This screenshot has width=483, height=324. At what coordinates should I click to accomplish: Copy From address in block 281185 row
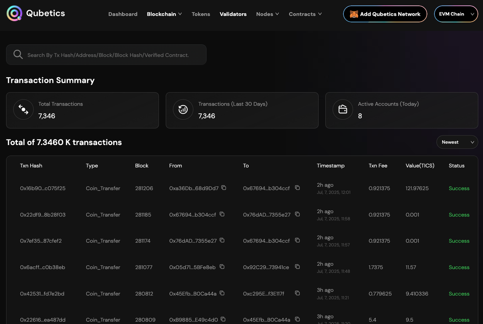coord(222,214)
